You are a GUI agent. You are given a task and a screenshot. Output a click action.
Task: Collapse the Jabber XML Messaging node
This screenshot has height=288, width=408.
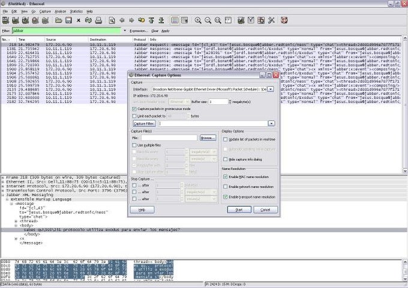point(3,195)
